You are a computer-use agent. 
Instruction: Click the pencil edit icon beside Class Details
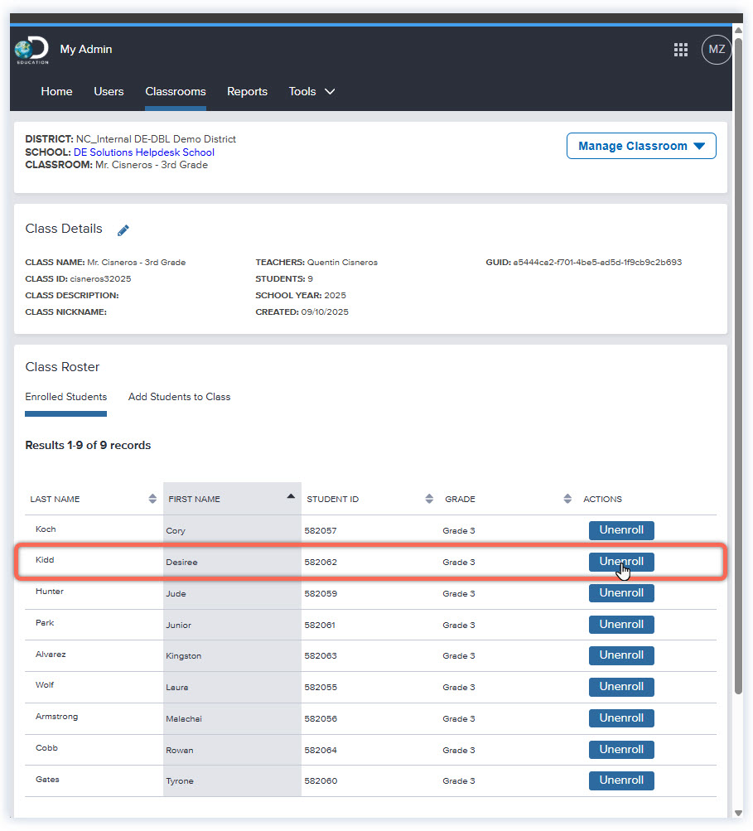point(123,230)
